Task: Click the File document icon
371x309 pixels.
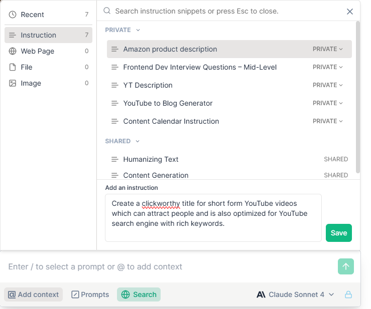Action: (x=13, y=67)
